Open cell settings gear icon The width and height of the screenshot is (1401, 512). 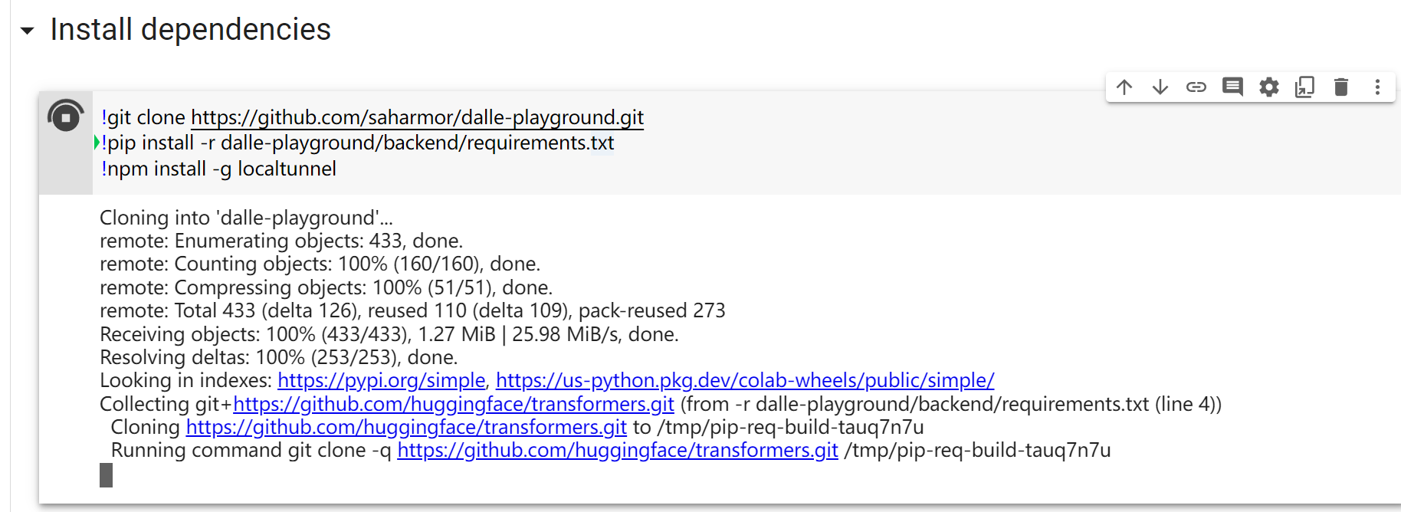(1269, 87)
